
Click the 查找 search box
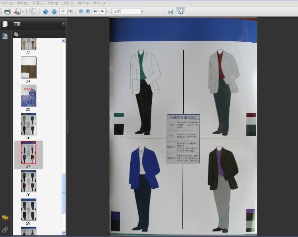127,11
